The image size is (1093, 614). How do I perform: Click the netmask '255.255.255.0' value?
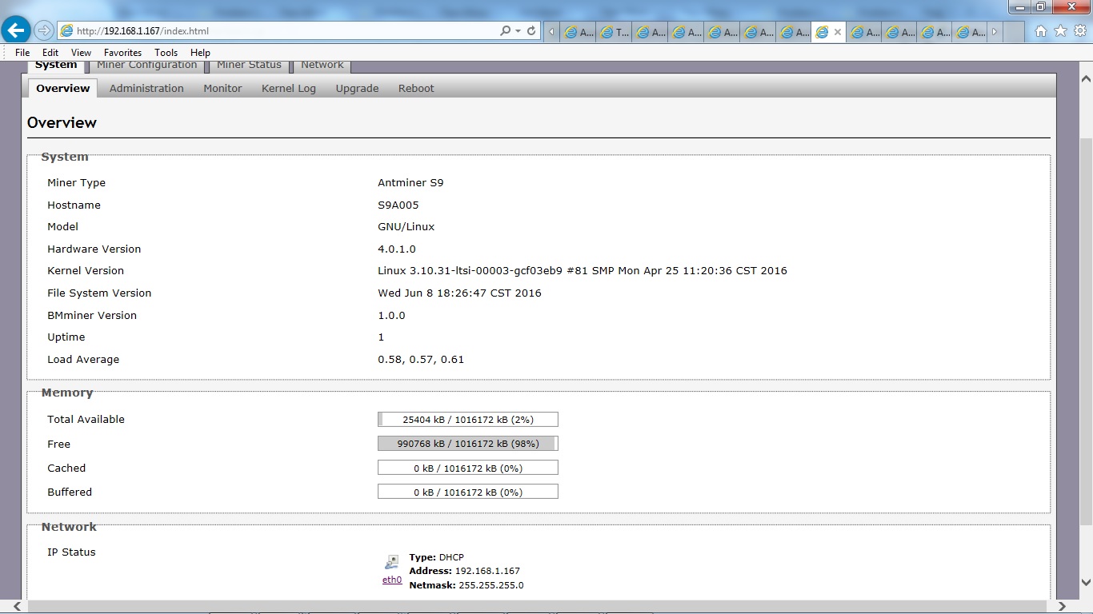click(491, 585)
